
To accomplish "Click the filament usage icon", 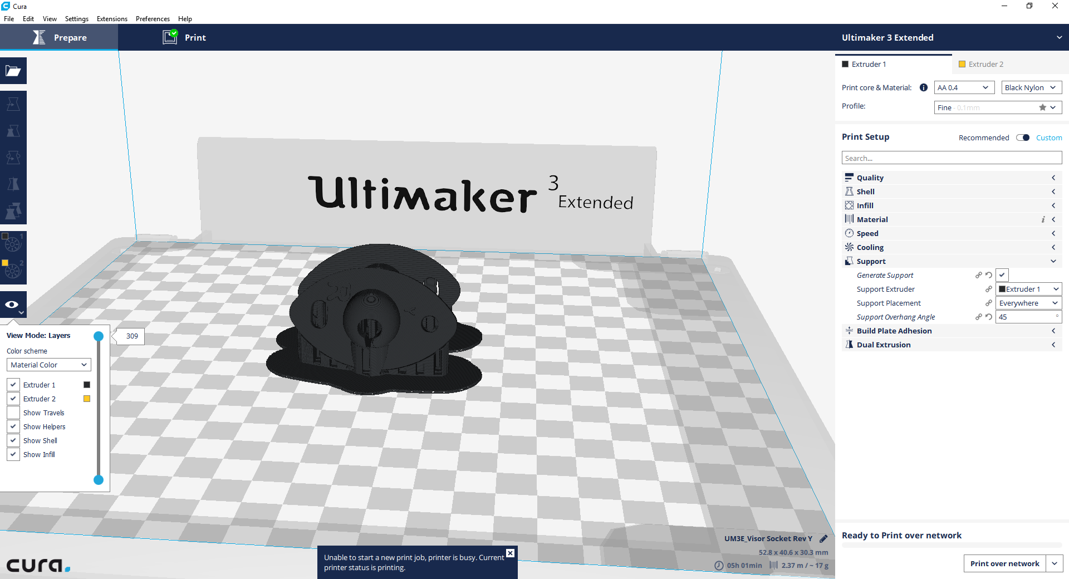I will click(773, 565).
